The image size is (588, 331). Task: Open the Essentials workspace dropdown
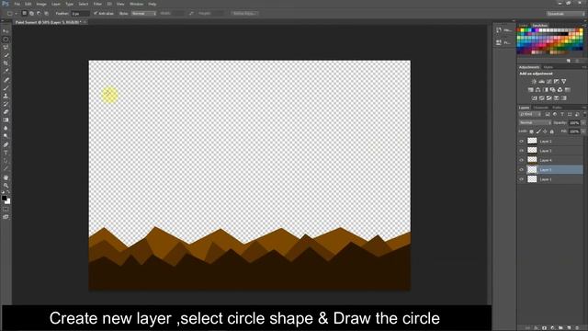point(566,14)
